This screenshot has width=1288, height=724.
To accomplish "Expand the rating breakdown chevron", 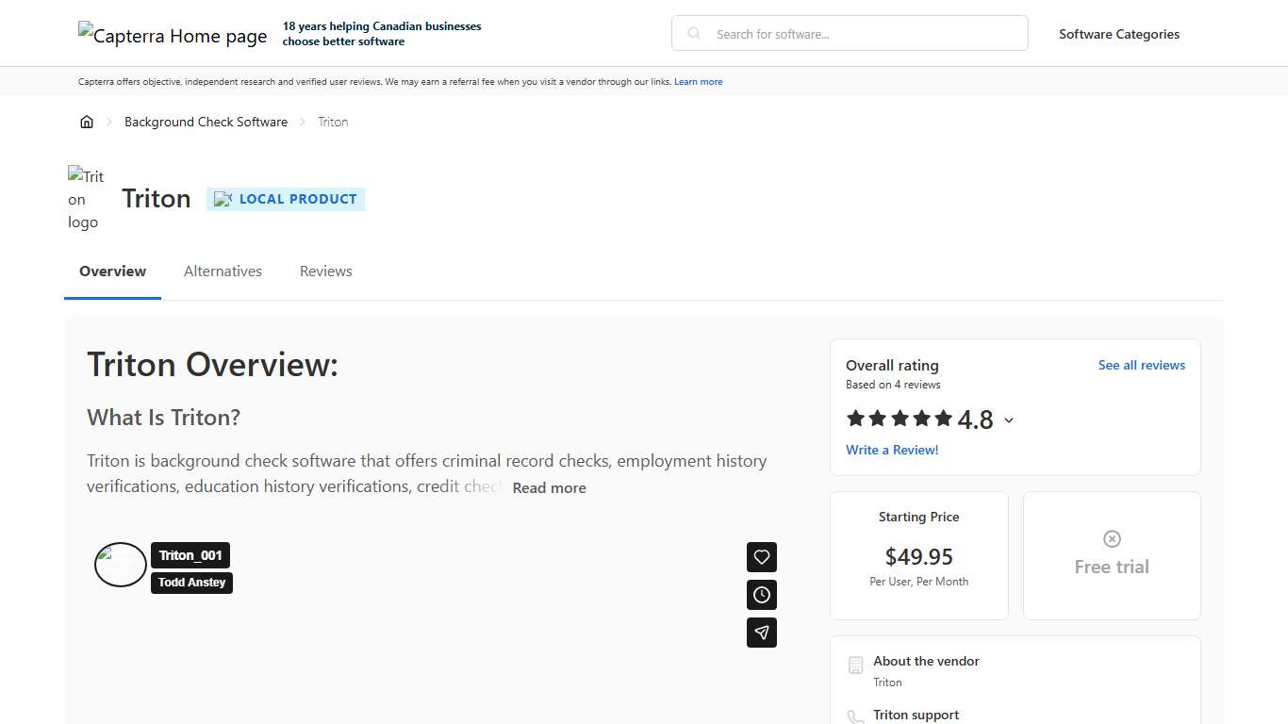I will pos(1009,420).
